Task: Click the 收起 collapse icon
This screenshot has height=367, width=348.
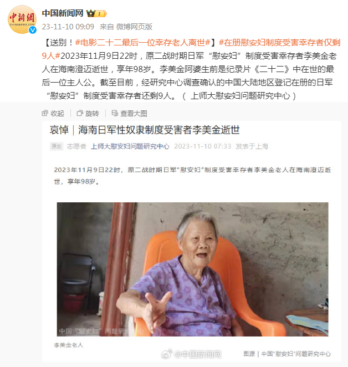Action: [45, 113]
